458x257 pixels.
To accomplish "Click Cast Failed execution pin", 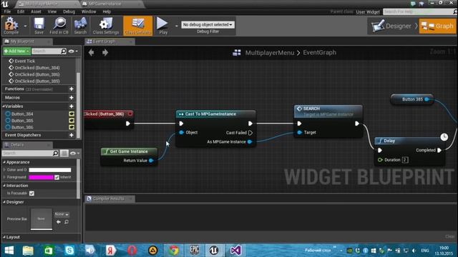I will [x=250, y=133].
